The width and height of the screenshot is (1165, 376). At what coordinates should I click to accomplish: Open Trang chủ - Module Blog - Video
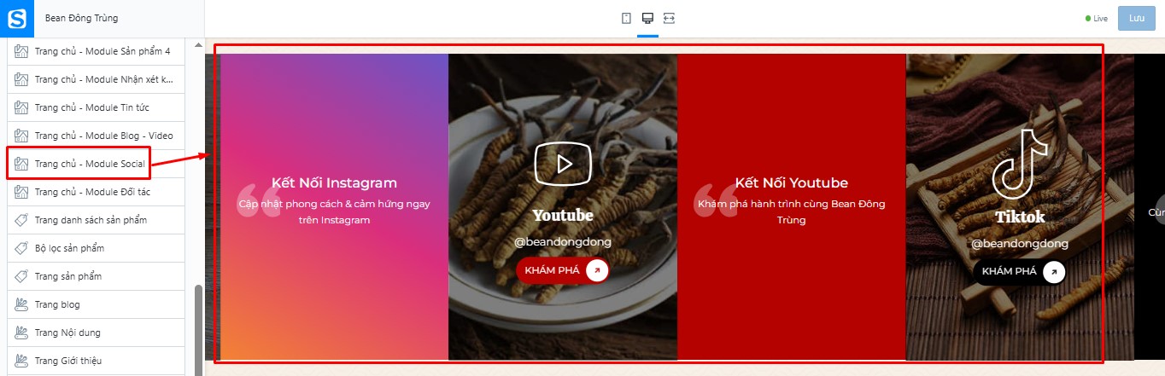coord(97,136)
